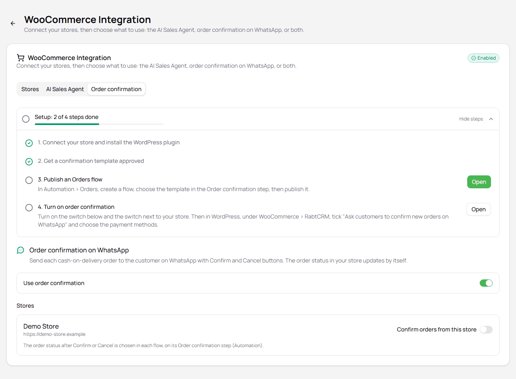Collapse steps with the chevron next to Hide steps
The image size is (516, 379).
[x=491, y=119]
